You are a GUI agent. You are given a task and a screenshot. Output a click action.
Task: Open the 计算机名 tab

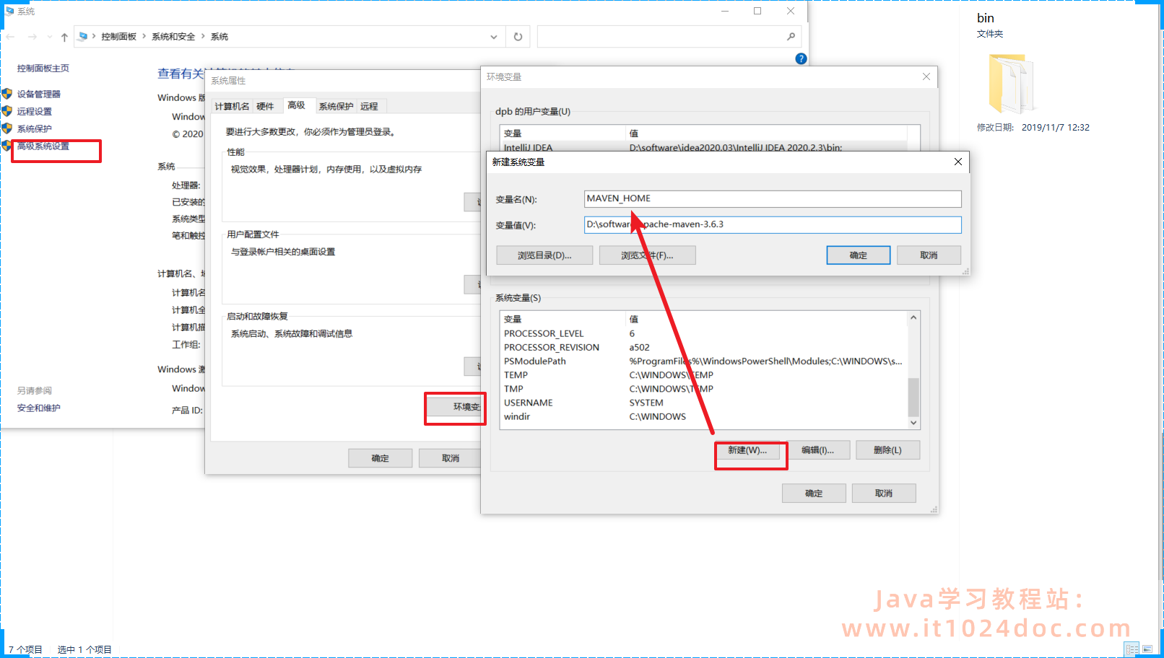click(232, 106)
